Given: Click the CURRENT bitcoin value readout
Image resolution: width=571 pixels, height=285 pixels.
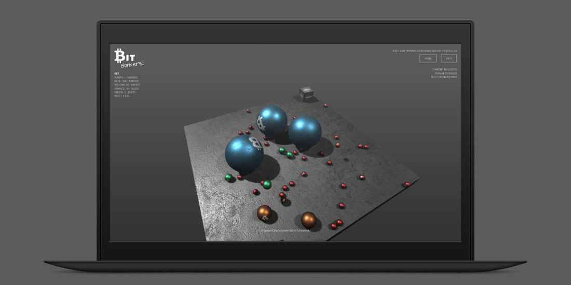Looking at the screenshot, I should point(444,69).
